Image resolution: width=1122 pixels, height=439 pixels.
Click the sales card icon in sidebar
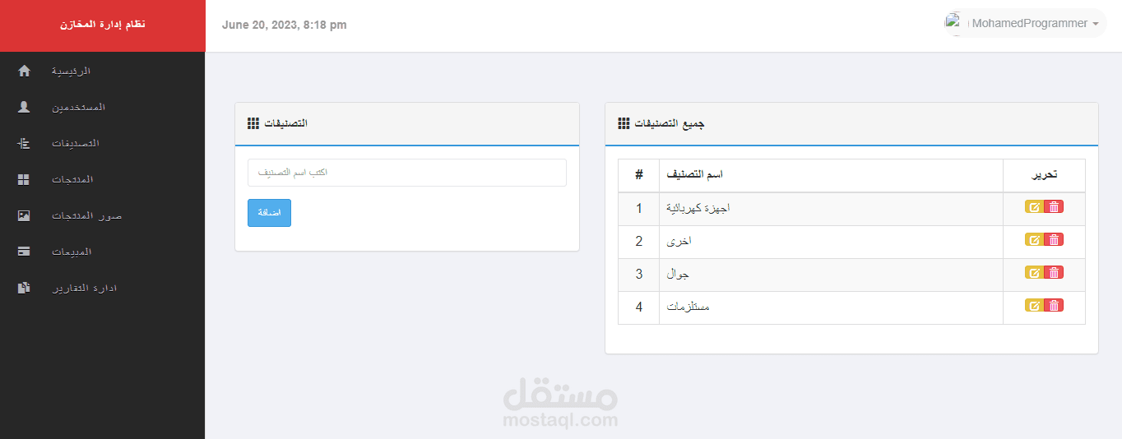(24, 252)
